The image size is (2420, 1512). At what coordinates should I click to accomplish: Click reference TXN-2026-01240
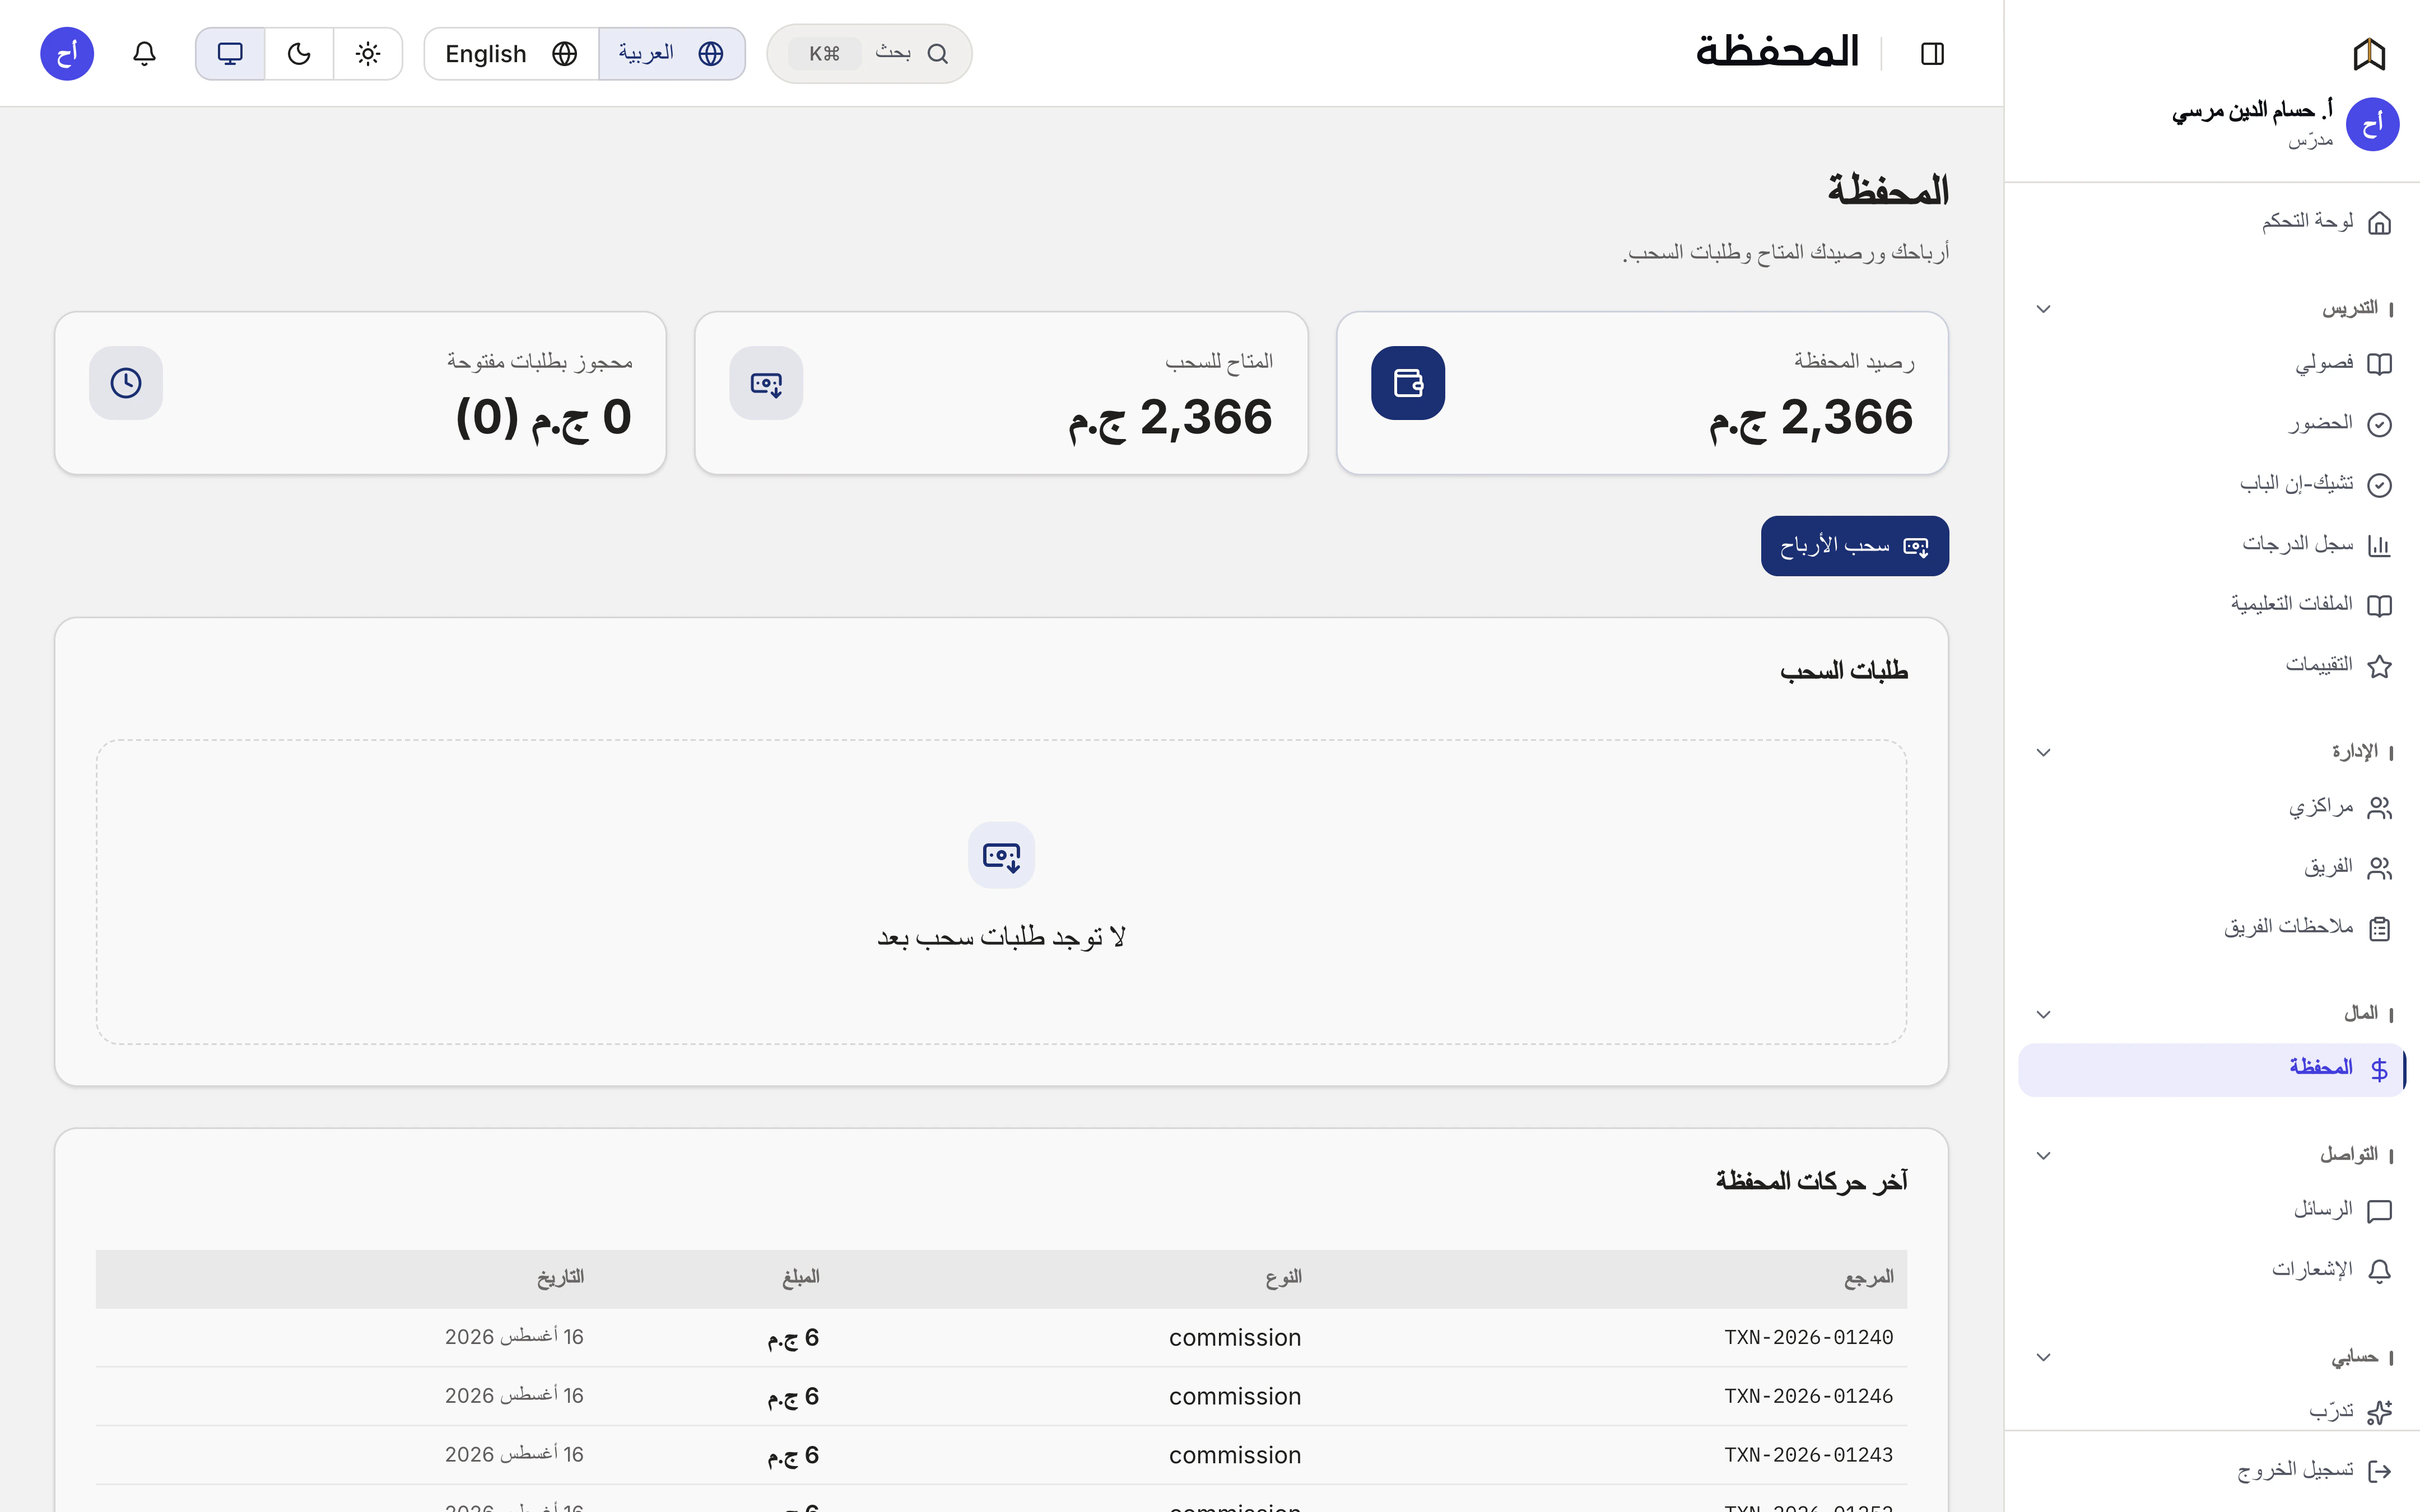coord(1808,1337)
